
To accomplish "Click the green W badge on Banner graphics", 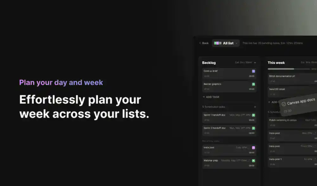I will coord(253,84).
